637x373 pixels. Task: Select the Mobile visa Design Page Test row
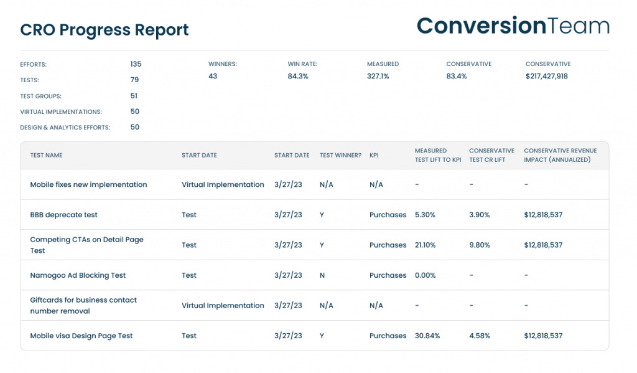pyautogui.click(x=81, y=336)
